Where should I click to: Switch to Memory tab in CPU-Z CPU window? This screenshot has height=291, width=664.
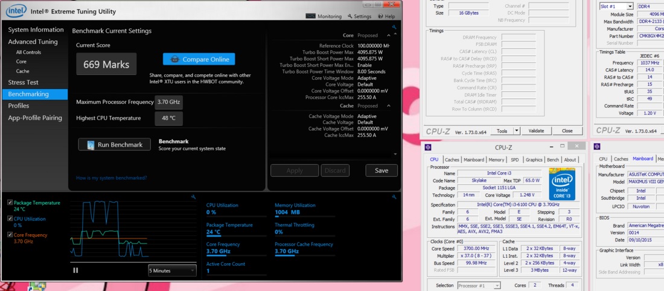click(496, 160)
